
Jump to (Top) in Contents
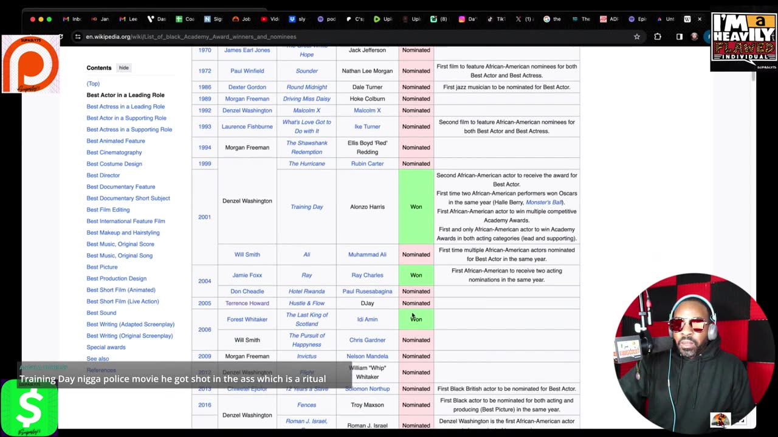click(93, 84)
